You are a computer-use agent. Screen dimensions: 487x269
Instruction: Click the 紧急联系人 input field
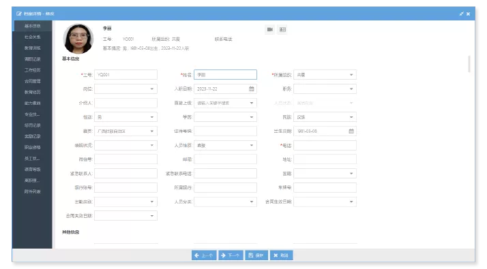[x=126, y=174]
